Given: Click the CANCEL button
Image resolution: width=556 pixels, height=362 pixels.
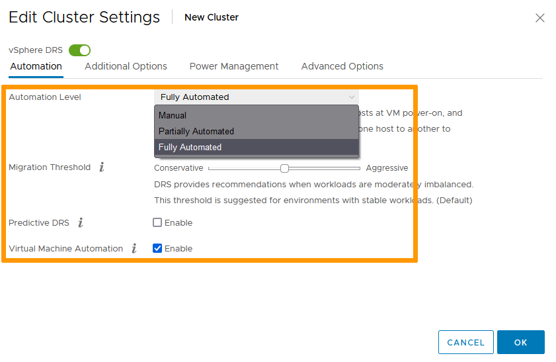Looking at the screenshot, I should click(x=465, y=342).
